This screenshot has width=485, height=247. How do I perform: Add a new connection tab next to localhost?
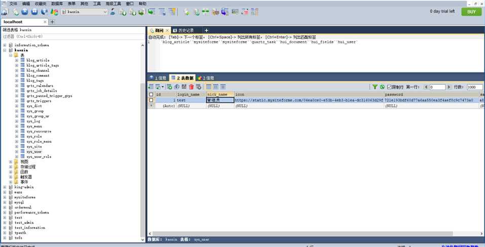tap(52, 22)
